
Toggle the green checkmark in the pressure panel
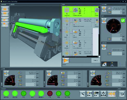(123, 20)
